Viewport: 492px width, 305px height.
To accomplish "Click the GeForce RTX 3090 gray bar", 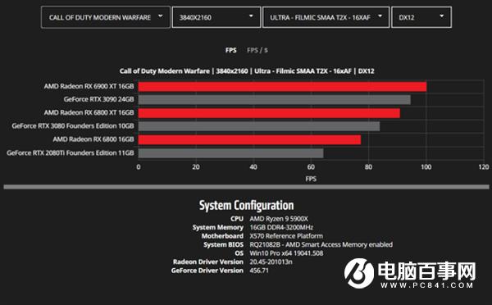I will click(x=275, y=100).
